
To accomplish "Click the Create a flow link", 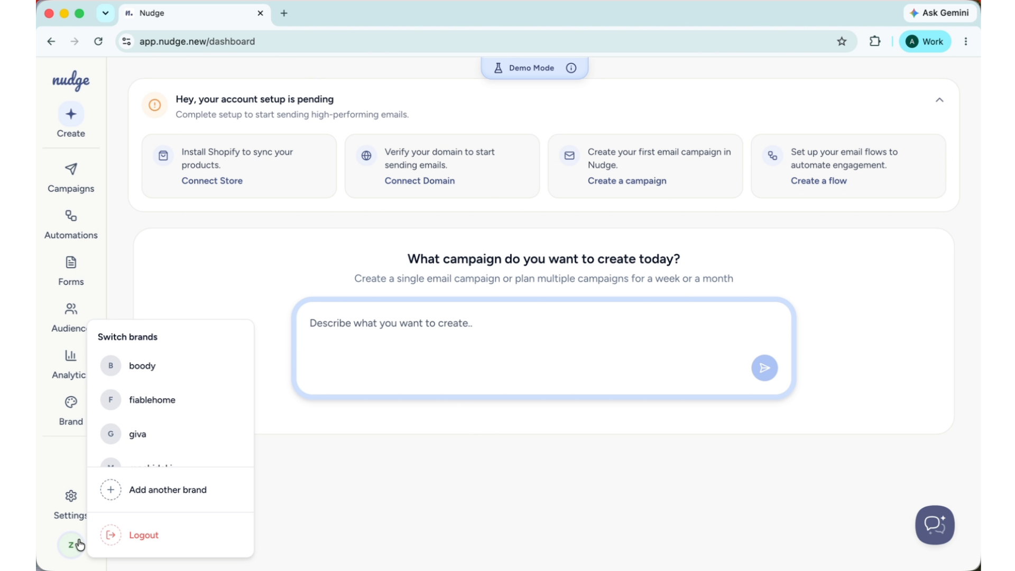I will (x=819, y=181).
